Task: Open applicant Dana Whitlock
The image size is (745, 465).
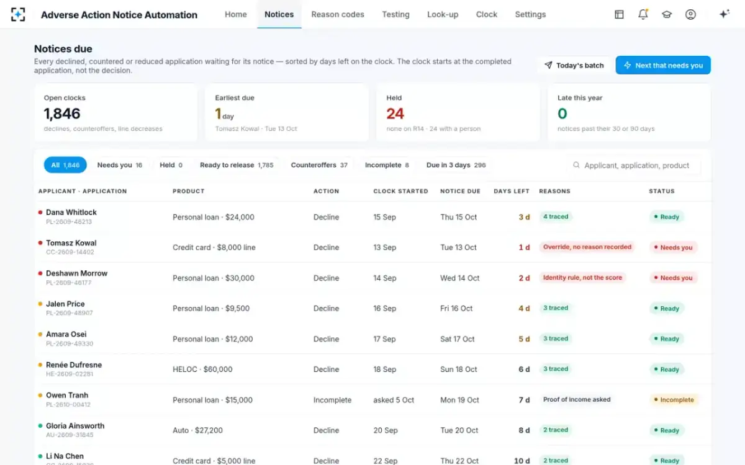Action: click(x=71, y=212)
